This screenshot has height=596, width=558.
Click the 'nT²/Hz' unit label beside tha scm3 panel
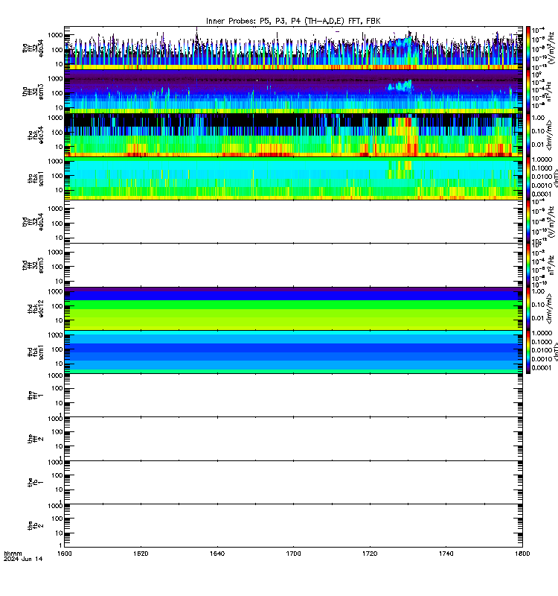[551, 92]
